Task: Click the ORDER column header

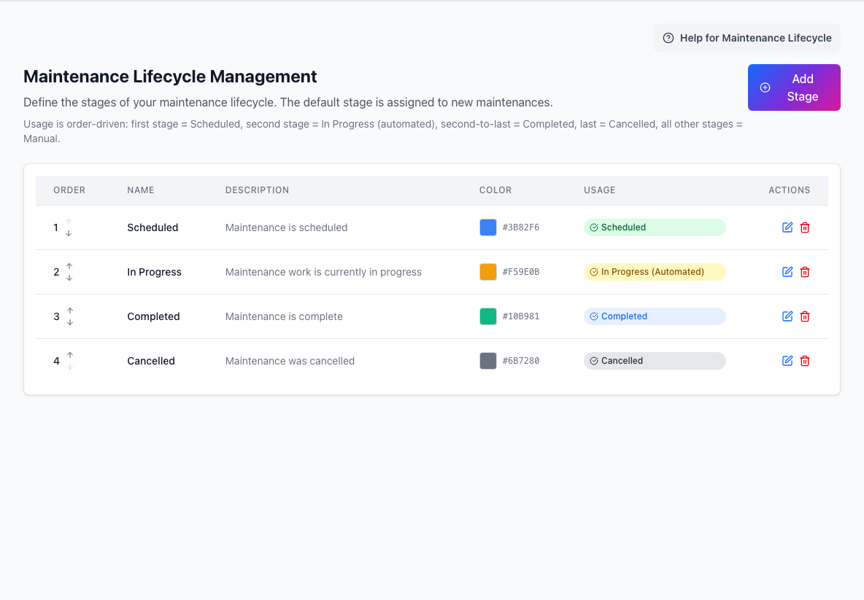Action: coord(69,190)
